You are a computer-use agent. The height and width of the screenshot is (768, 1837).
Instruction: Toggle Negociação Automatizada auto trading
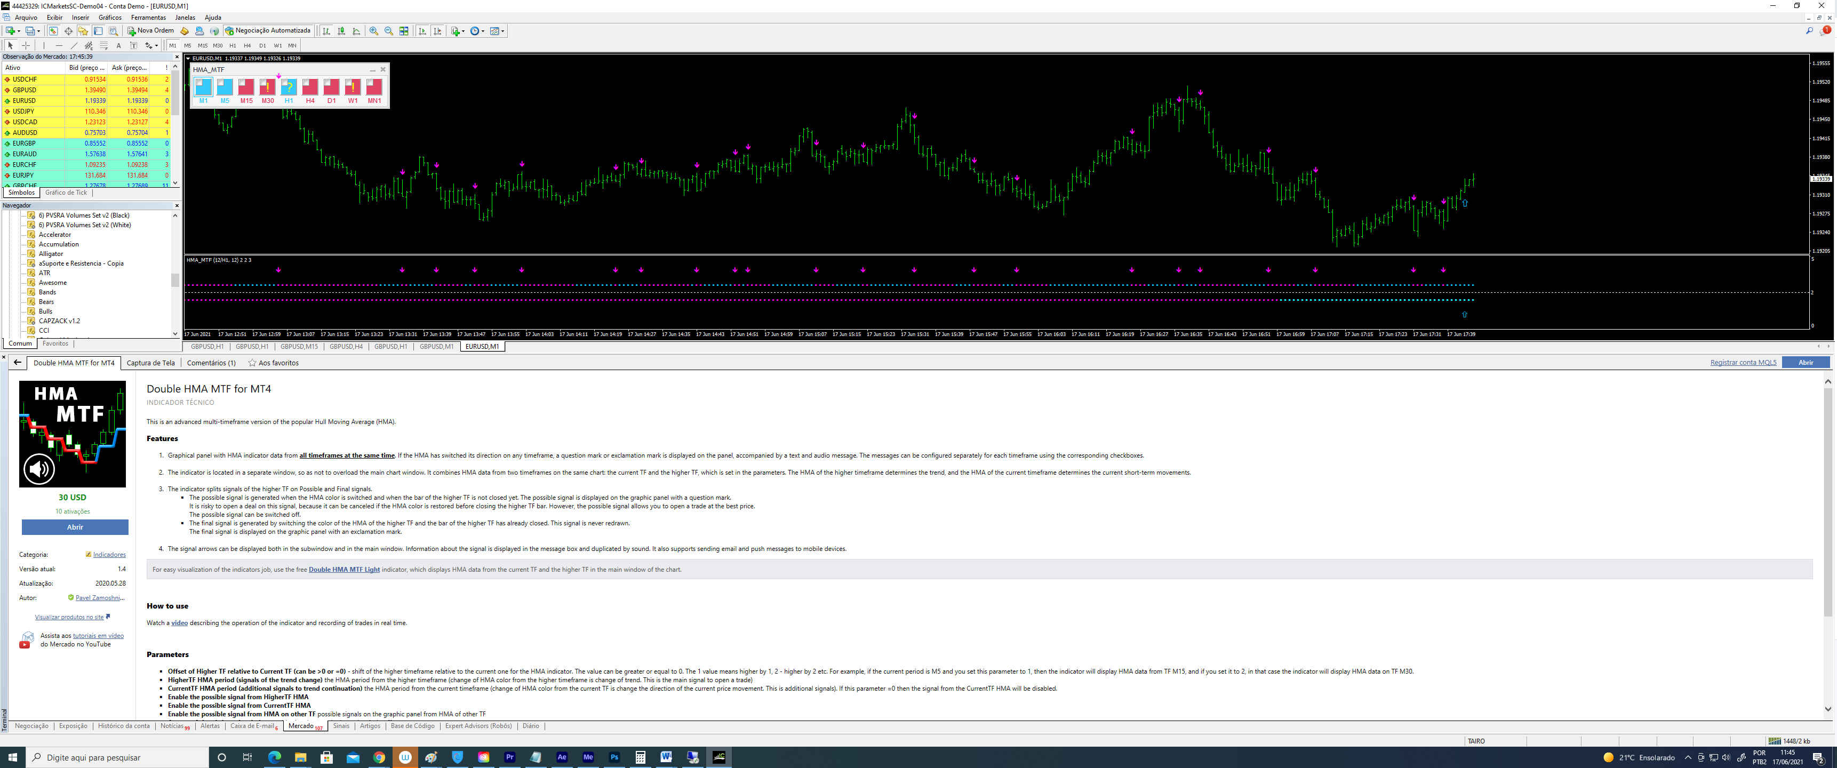[x=268, y=30]
